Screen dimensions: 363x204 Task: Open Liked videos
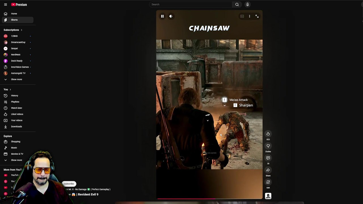pyautogui.click(x=18, y=114)
